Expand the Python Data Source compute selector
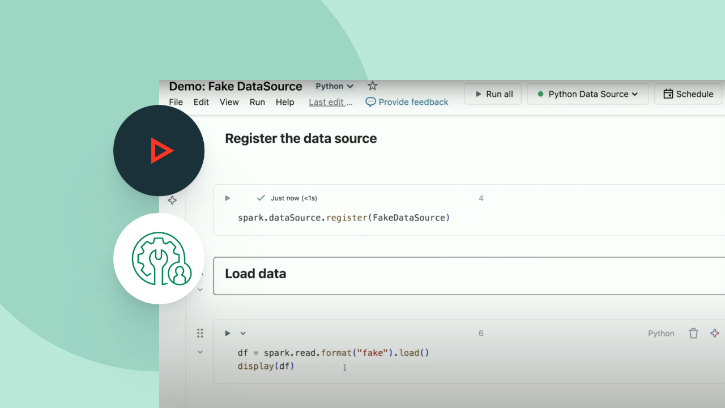The height and width of the screenshot is (408, 725). click(588, 94)
